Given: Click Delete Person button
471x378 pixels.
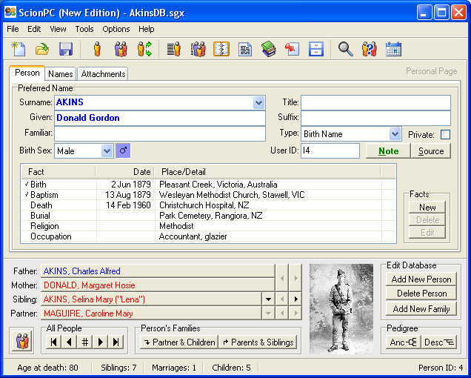Looking at the screenshot, I should [421, 294].
